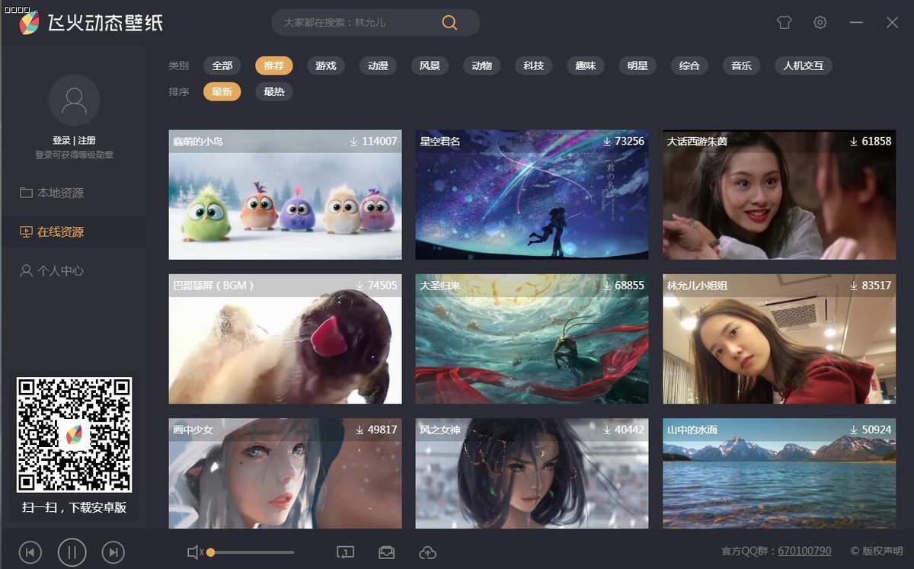Viewport: 914px width, 569px height.
Task: Open the 蠢萌的小鸟 wallpaper thumbnail
Action: coord(285,195)
